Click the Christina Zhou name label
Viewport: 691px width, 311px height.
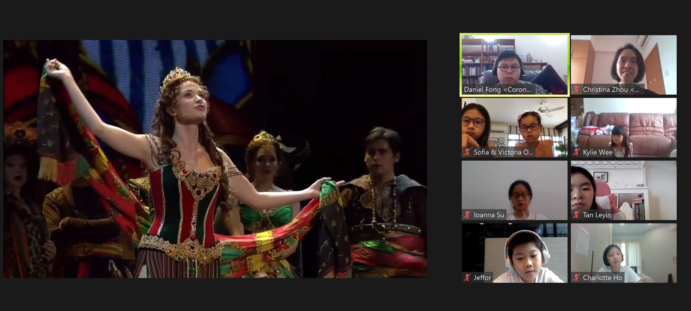pos(611,90)
